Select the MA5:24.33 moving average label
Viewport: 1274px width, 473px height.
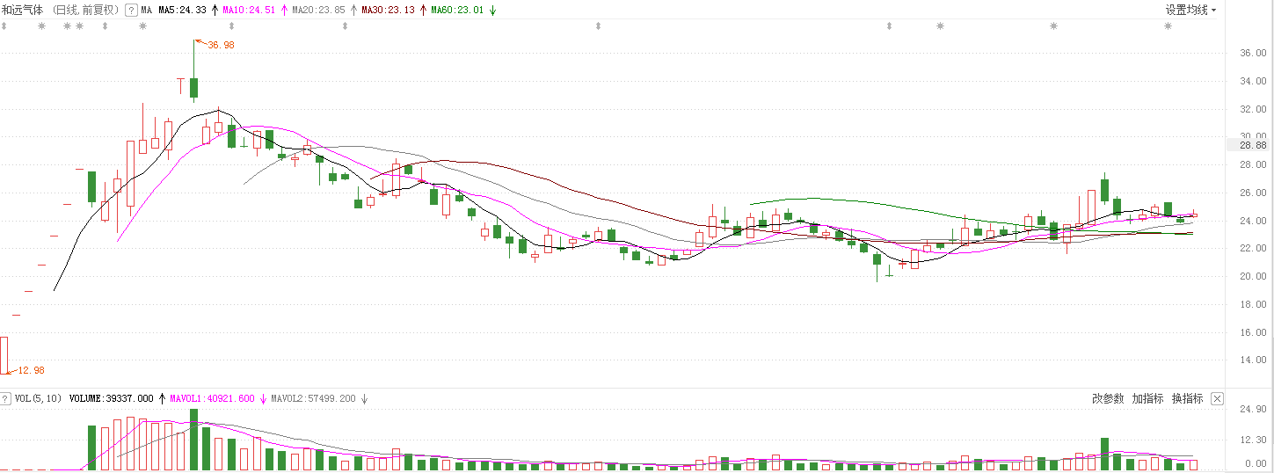(182, 11)
